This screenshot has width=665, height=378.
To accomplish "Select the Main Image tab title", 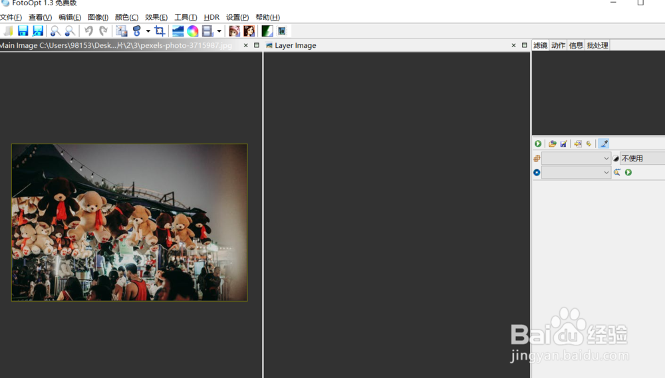I will tap(116, 45).
